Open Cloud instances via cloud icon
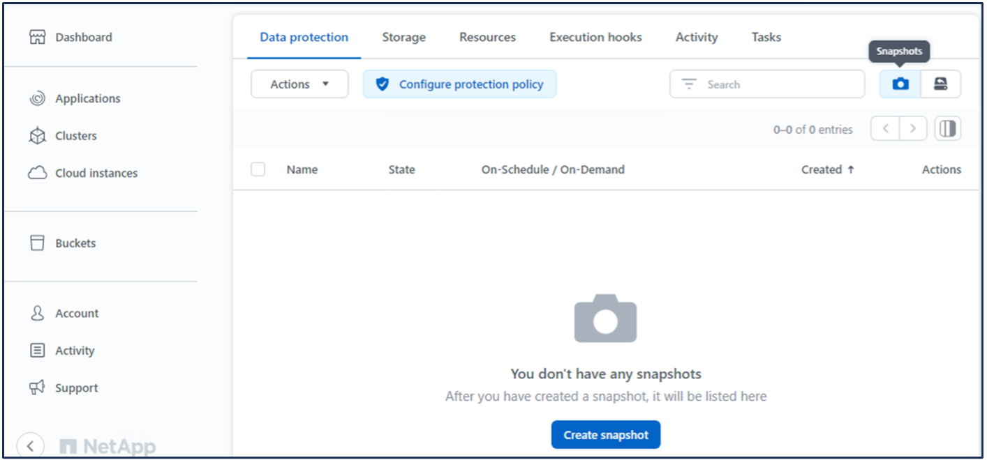 [x=37, y=173]
